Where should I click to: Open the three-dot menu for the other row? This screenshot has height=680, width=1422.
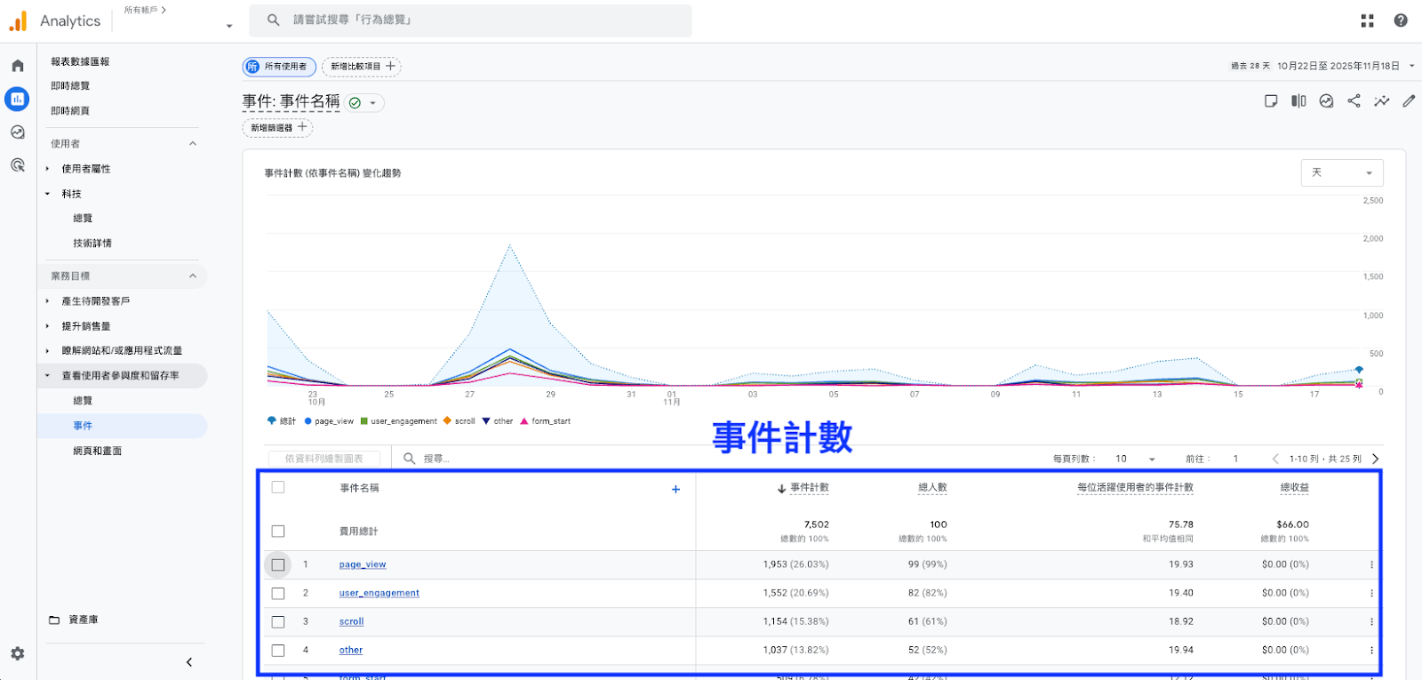(1371, 650)
